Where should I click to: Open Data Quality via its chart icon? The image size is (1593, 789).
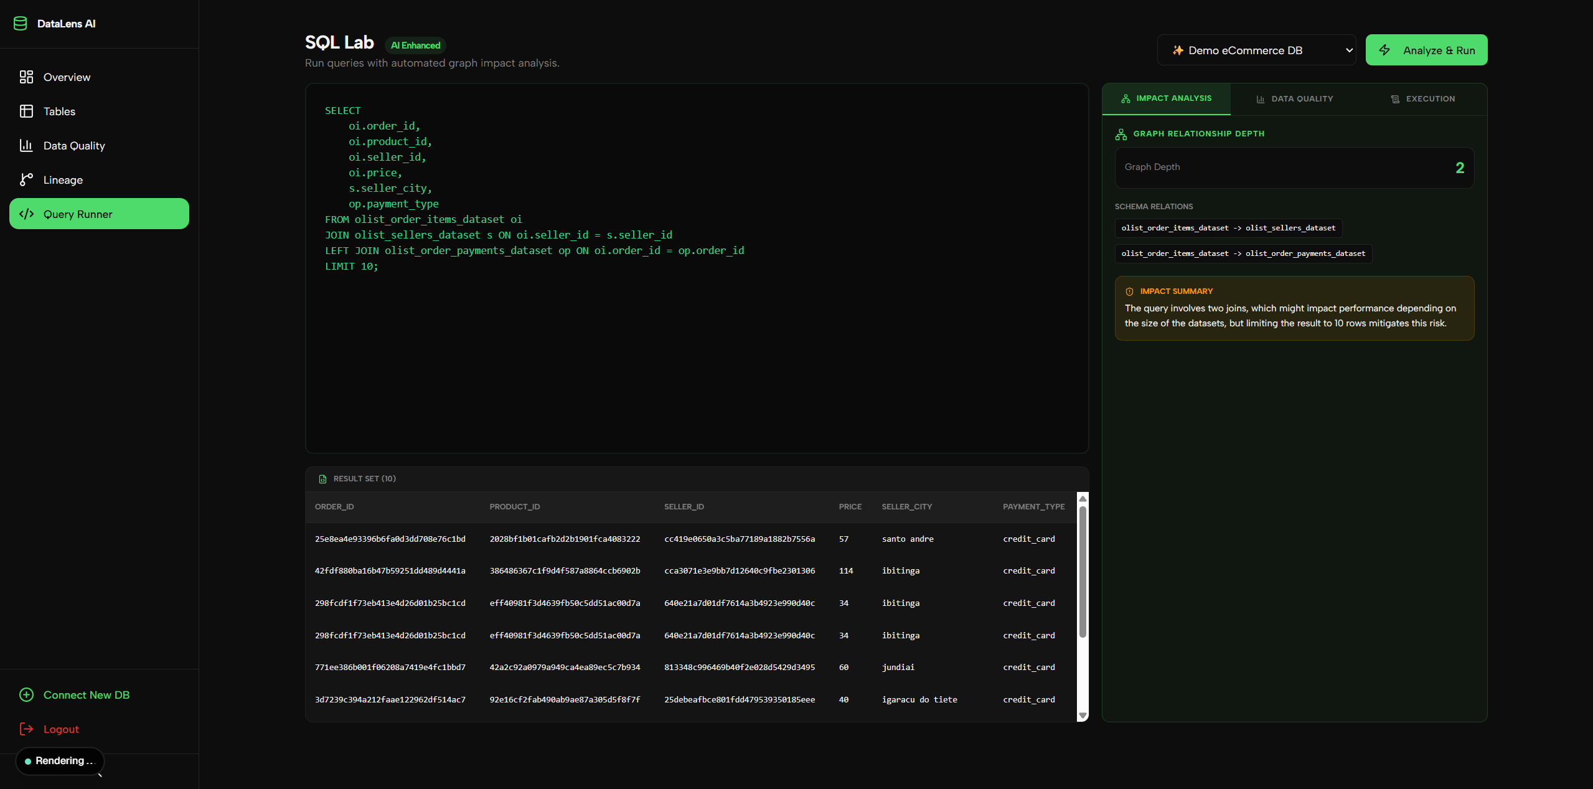26,145
